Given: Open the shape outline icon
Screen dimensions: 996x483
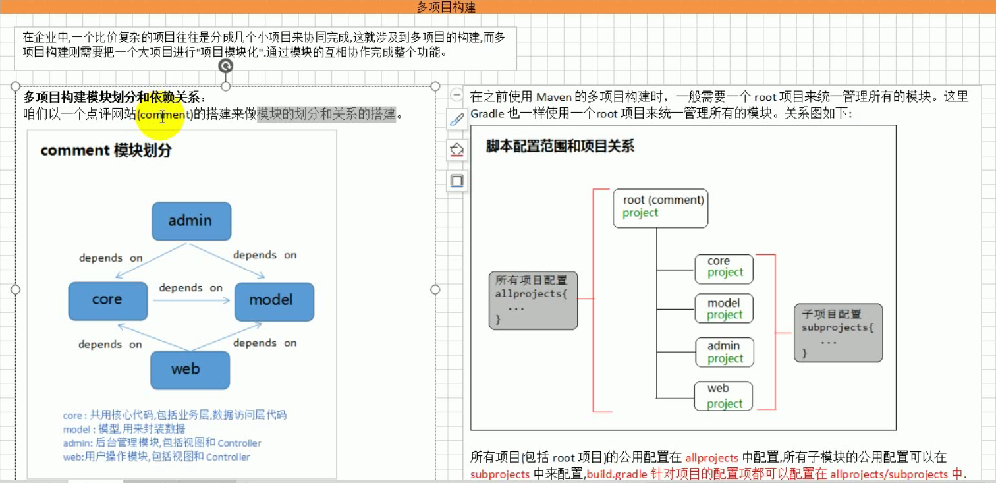Looking at the screenshot, I should point(456,181).
